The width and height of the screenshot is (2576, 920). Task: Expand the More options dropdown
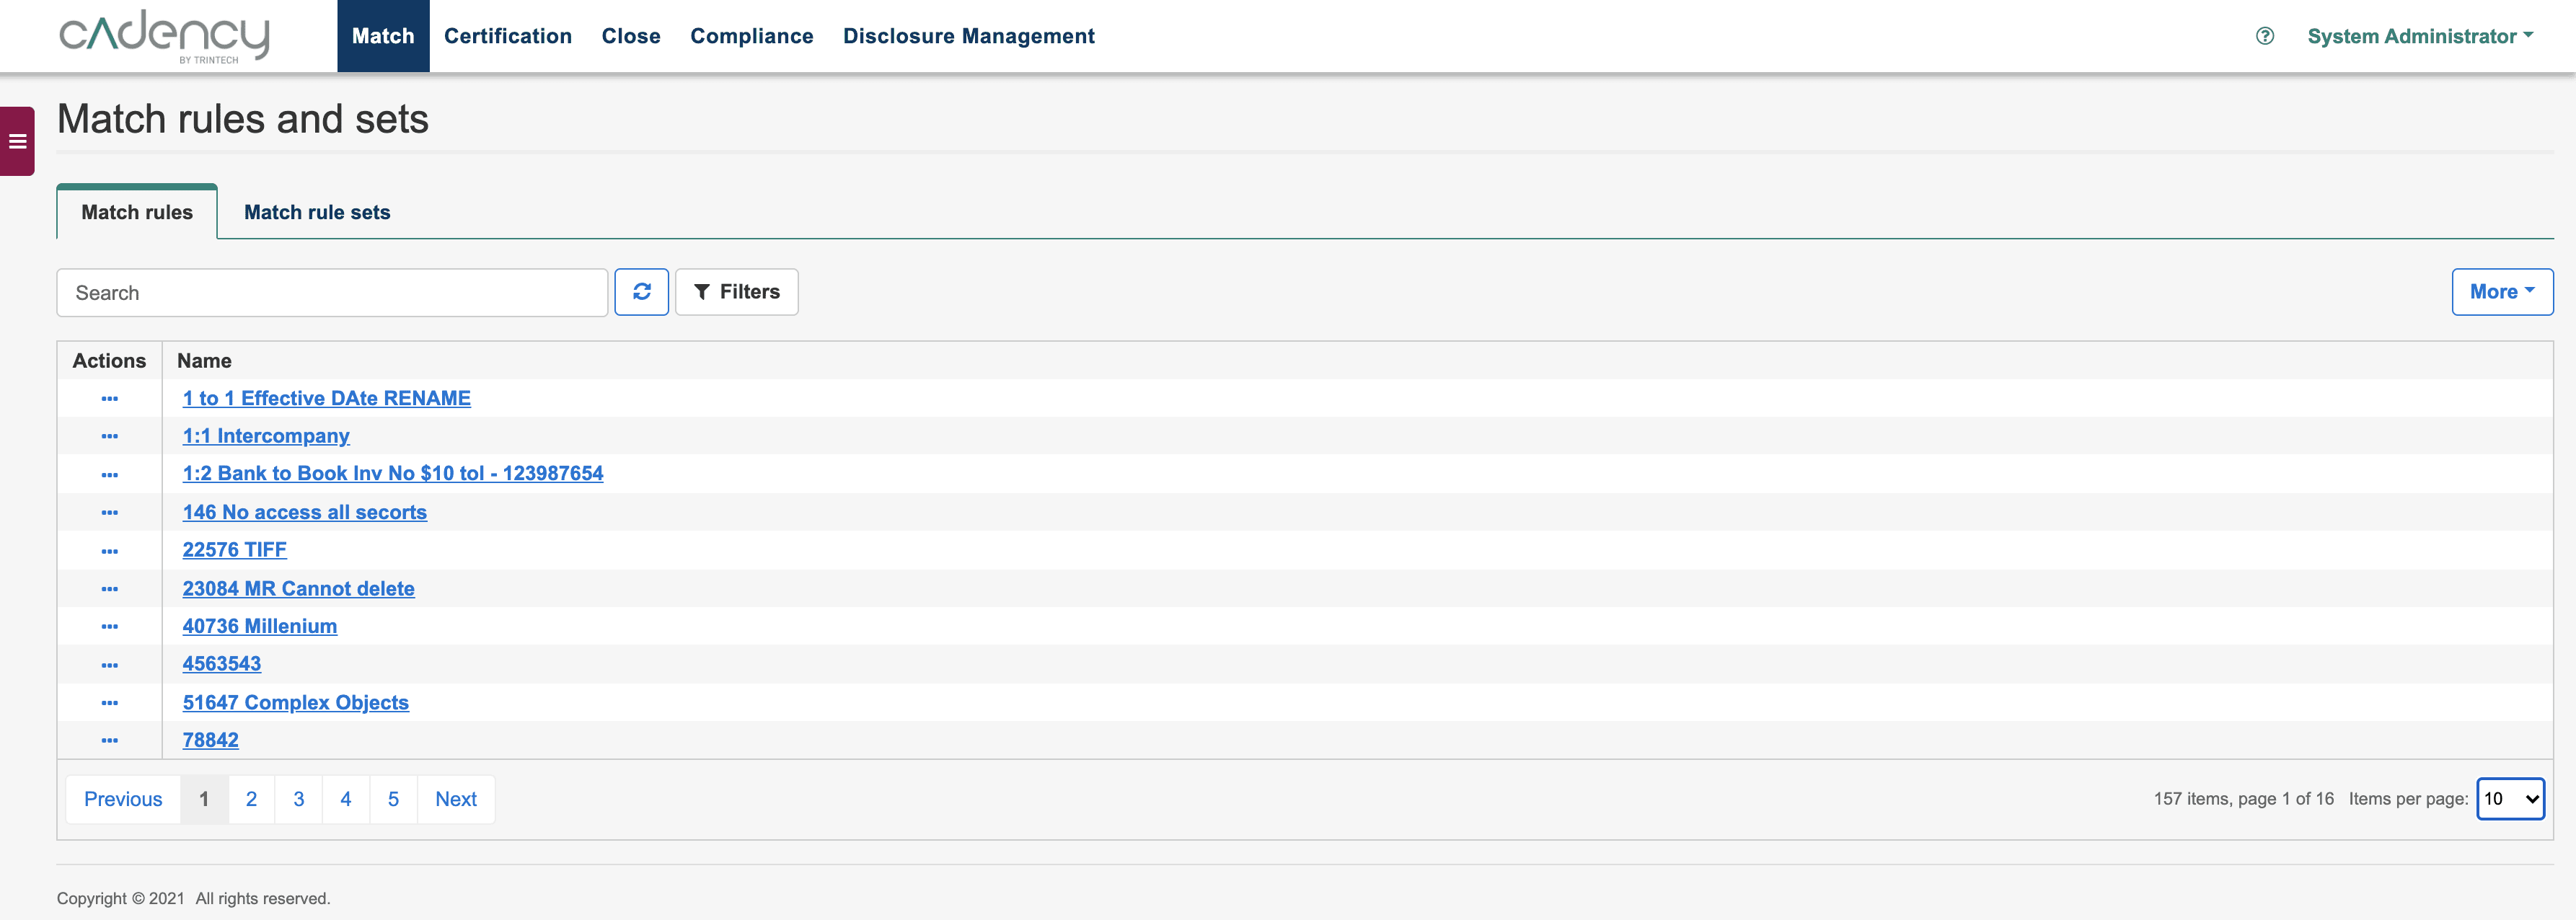pyautogui.click(x=2502, y=291)
